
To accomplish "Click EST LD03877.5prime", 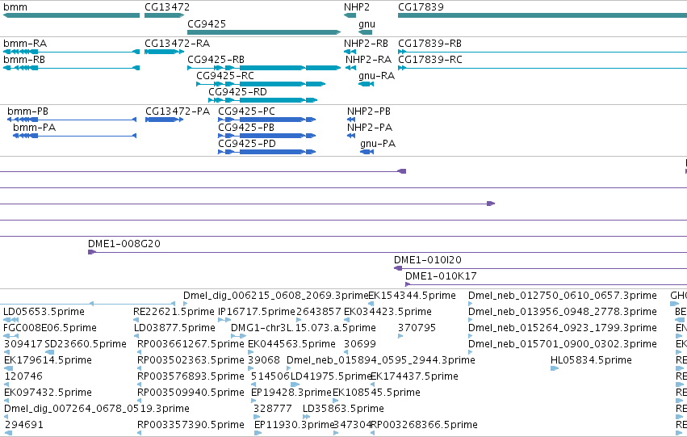I will pos(136,336).
